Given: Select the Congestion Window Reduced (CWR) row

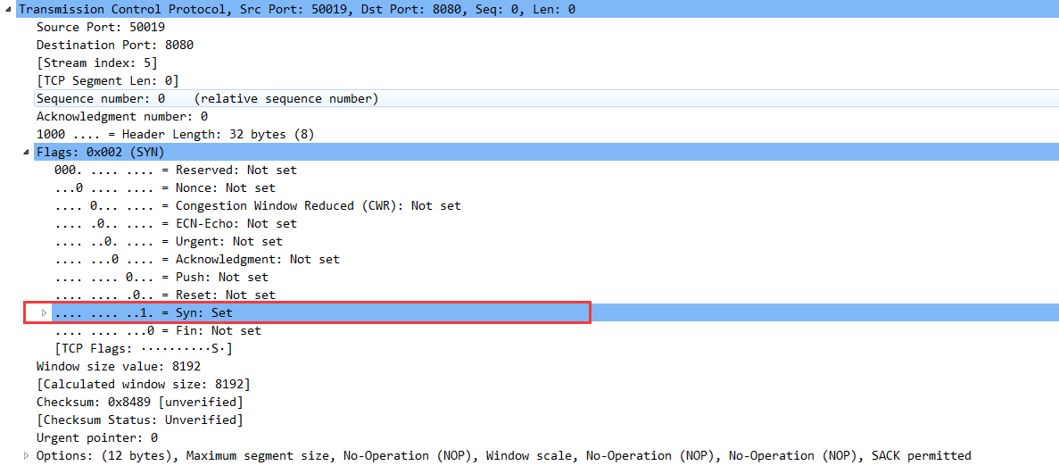Looking at the screenshot, I should [257, 205].
